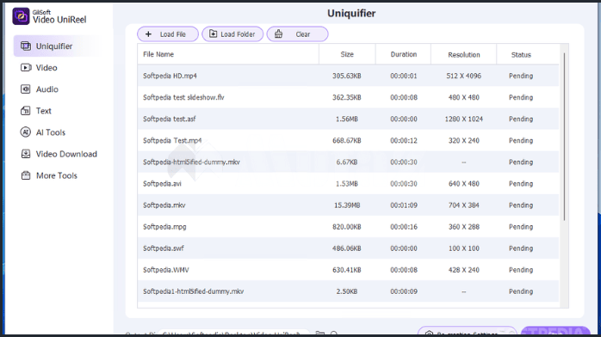Click the 2.50KB size value
Image resolution: width=601 pixels, height=337 pixels.
[347, 291]
